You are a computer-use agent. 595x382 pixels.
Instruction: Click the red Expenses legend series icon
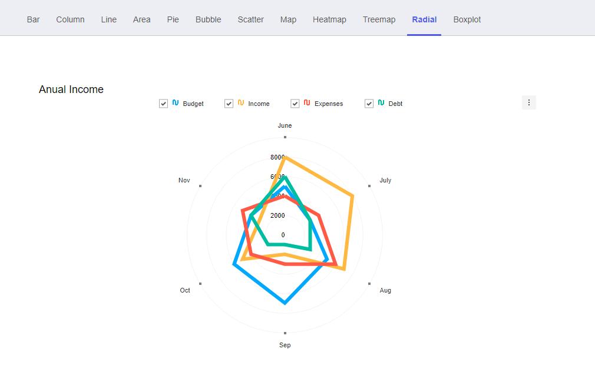tap(307, 103)
